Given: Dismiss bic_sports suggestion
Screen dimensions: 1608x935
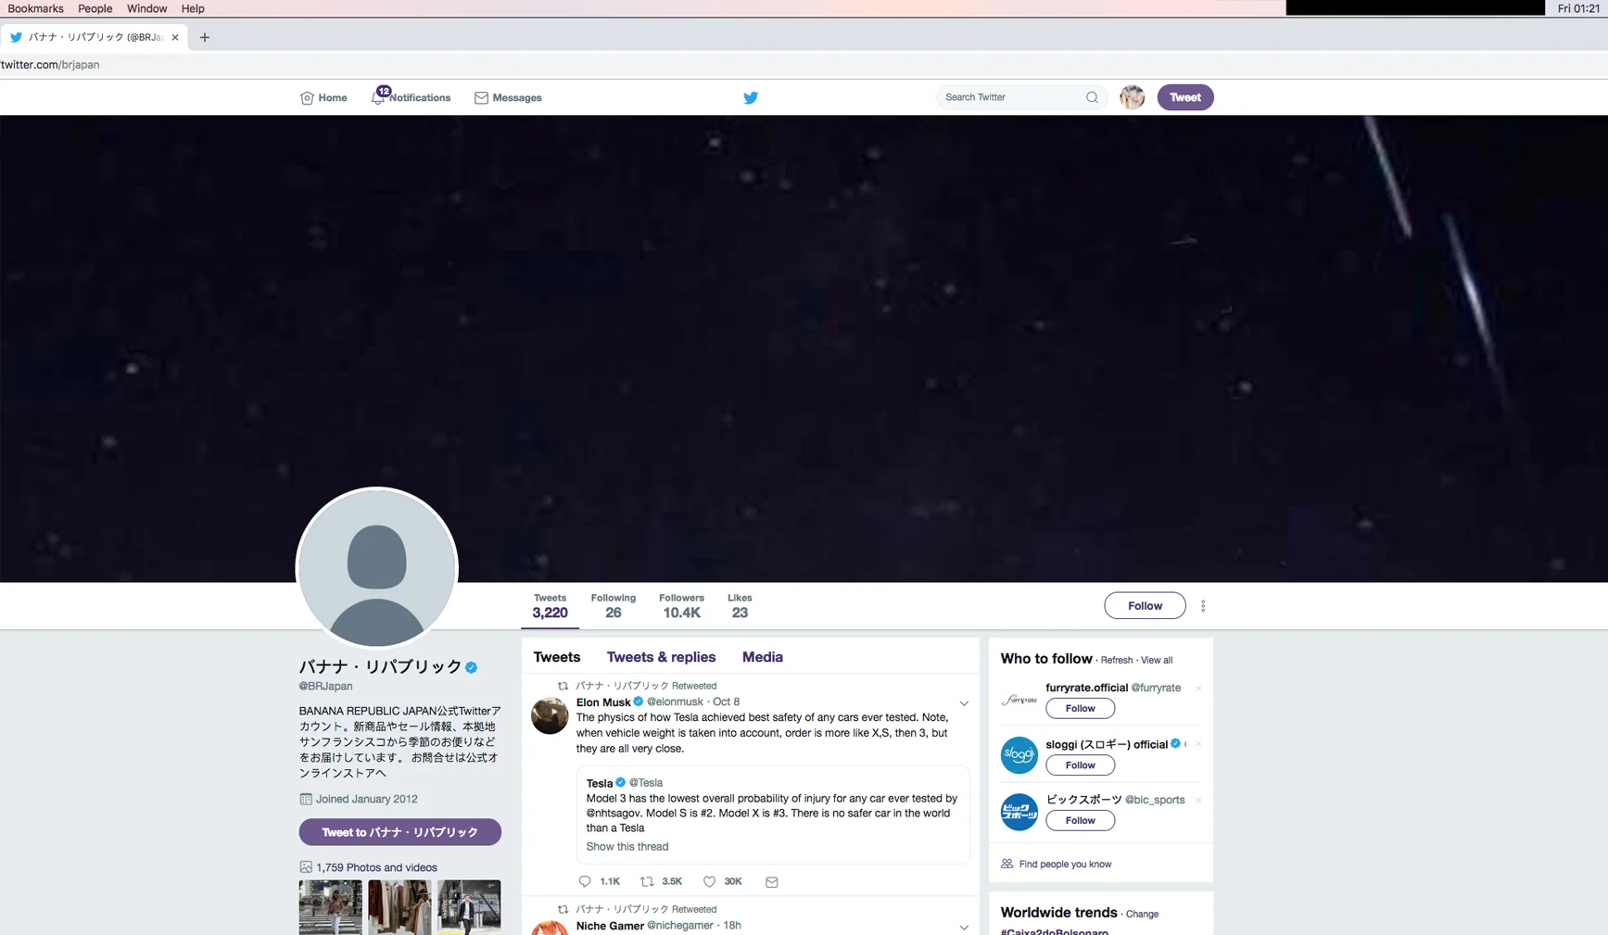Looking at the screenshot, I should [x=1198, y=801].
